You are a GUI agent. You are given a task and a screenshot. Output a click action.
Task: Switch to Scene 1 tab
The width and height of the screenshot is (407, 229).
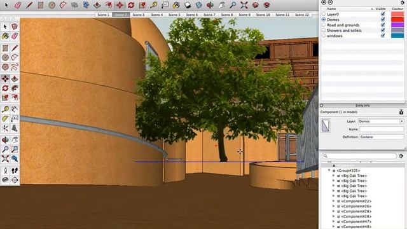[x=103, y=15]
